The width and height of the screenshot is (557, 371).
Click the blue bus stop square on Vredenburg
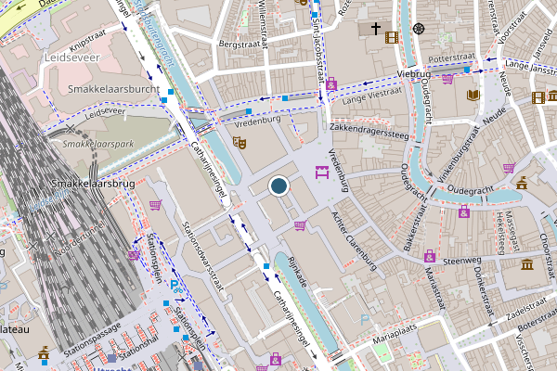249,111
